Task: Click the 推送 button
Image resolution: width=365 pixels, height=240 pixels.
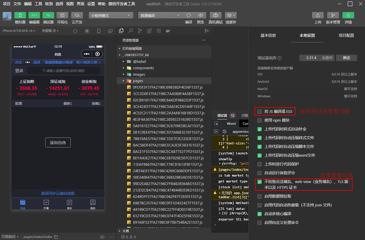Action: 347,58
